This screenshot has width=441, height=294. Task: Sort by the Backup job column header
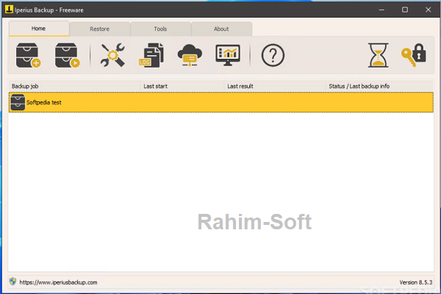click(74, 86)
